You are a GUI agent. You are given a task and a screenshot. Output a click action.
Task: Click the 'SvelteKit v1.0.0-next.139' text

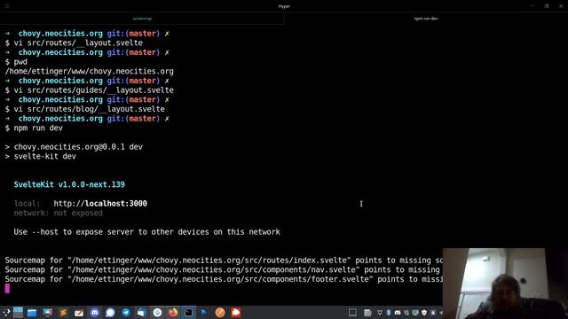[x=69, y=184]
